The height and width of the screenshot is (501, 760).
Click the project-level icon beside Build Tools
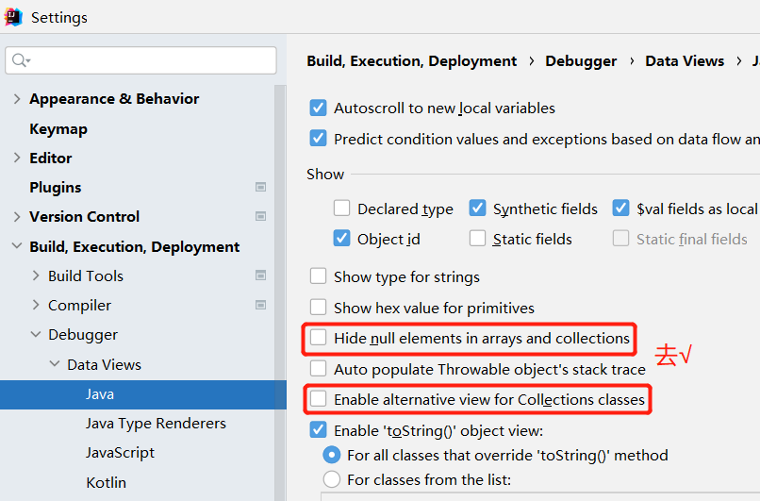tap(260, 276)
